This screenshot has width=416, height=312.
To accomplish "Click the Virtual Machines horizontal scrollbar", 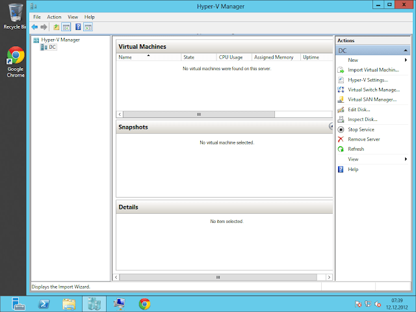I will click(x=198, y=114).
